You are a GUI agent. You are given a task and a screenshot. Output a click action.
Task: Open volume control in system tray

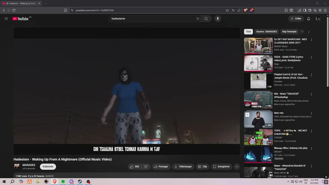[300, 182]
